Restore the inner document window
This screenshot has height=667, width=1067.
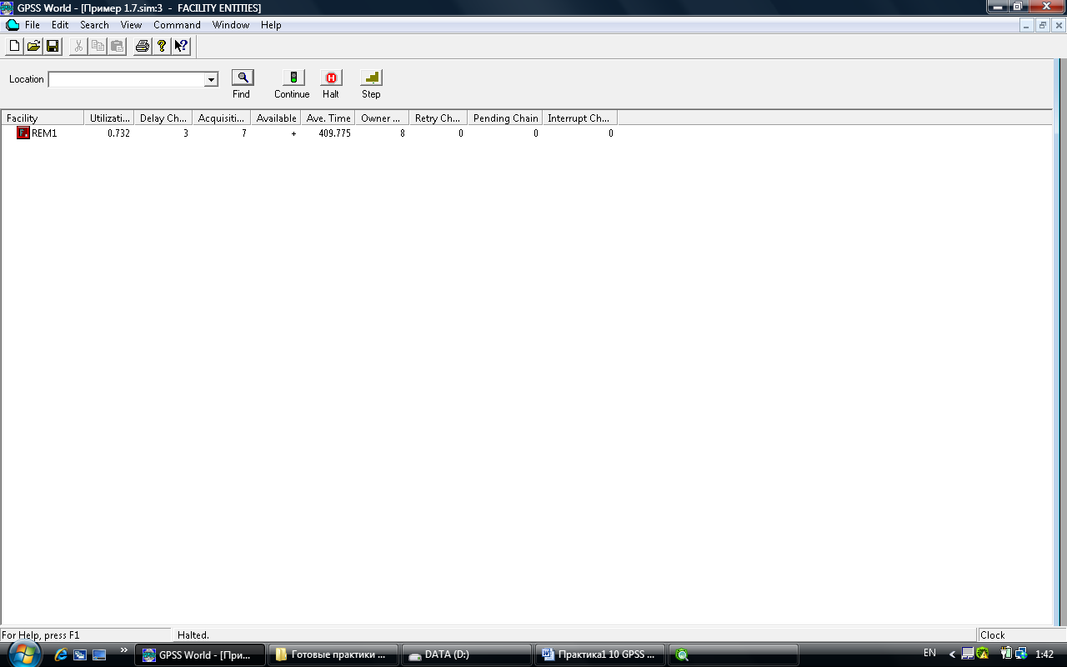point(1042,25)
